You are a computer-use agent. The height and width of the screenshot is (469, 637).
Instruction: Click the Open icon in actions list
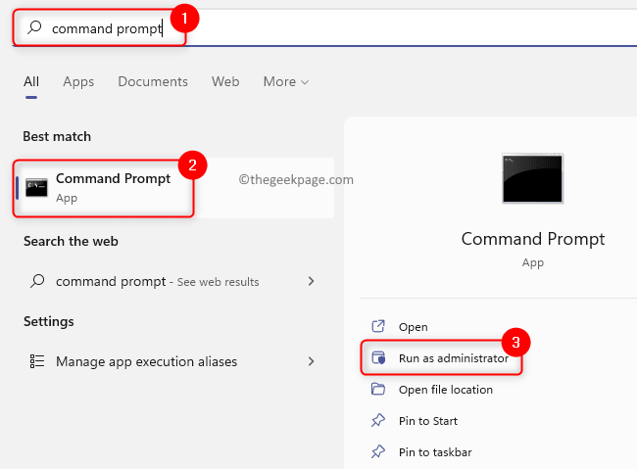click(x=378, y=327)
